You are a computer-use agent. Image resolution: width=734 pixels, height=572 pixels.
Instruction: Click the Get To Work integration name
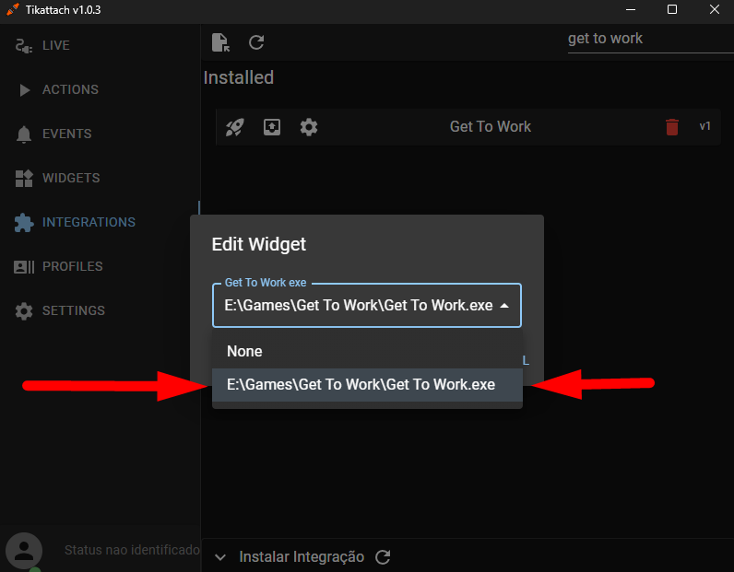coord(491,127)
